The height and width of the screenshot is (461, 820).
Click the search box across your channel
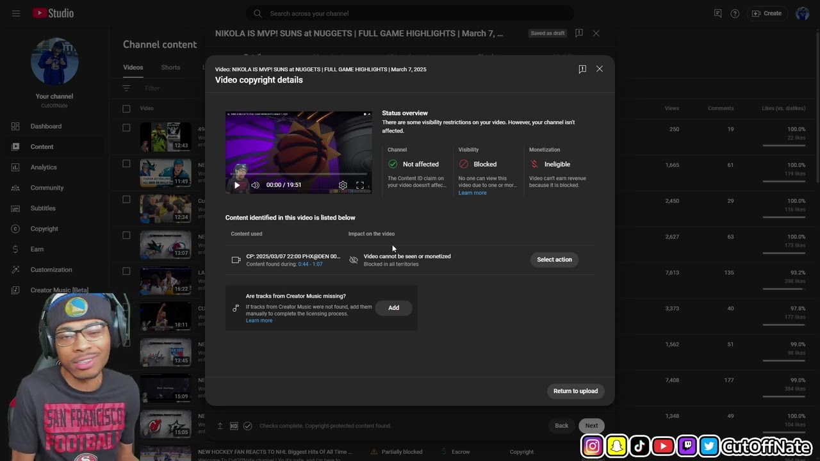tap(410, 13)
